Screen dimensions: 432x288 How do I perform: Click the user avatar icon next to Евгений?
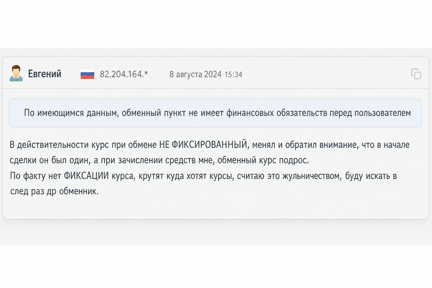point(16,73)
